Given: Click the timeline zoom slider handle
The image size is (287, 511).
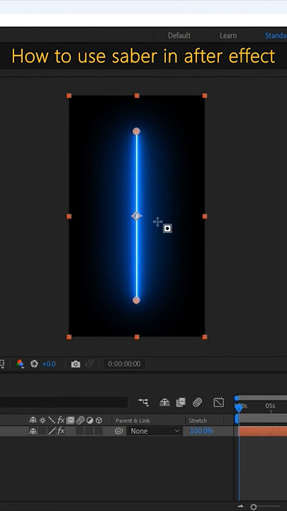Looking at the screenshot, I should pos(254,507).
